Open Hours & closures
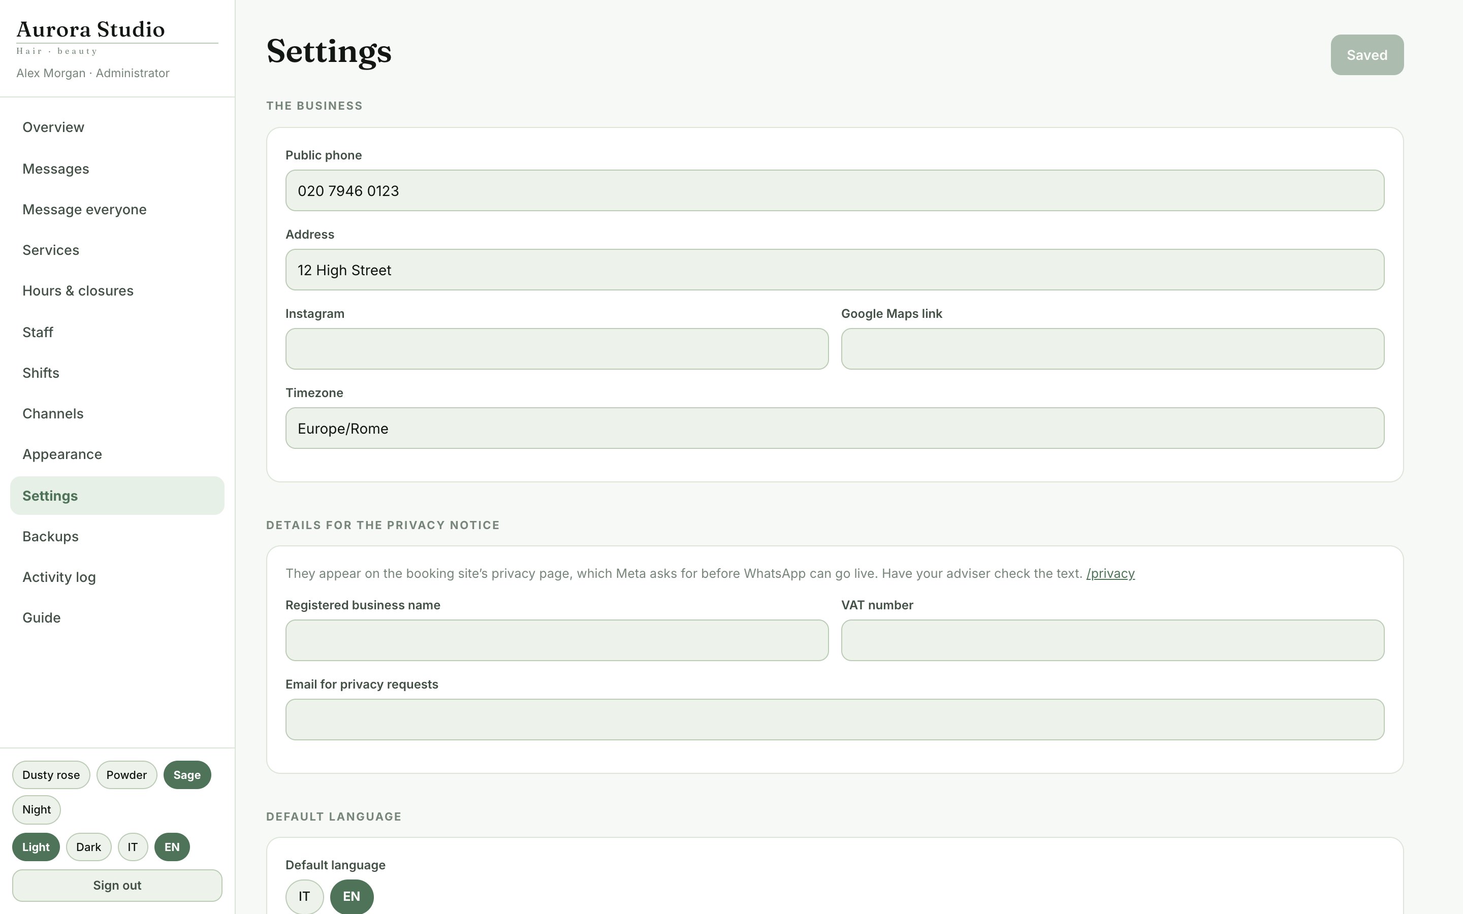This screenshot has height=914, width=1463. click(117, 291)
